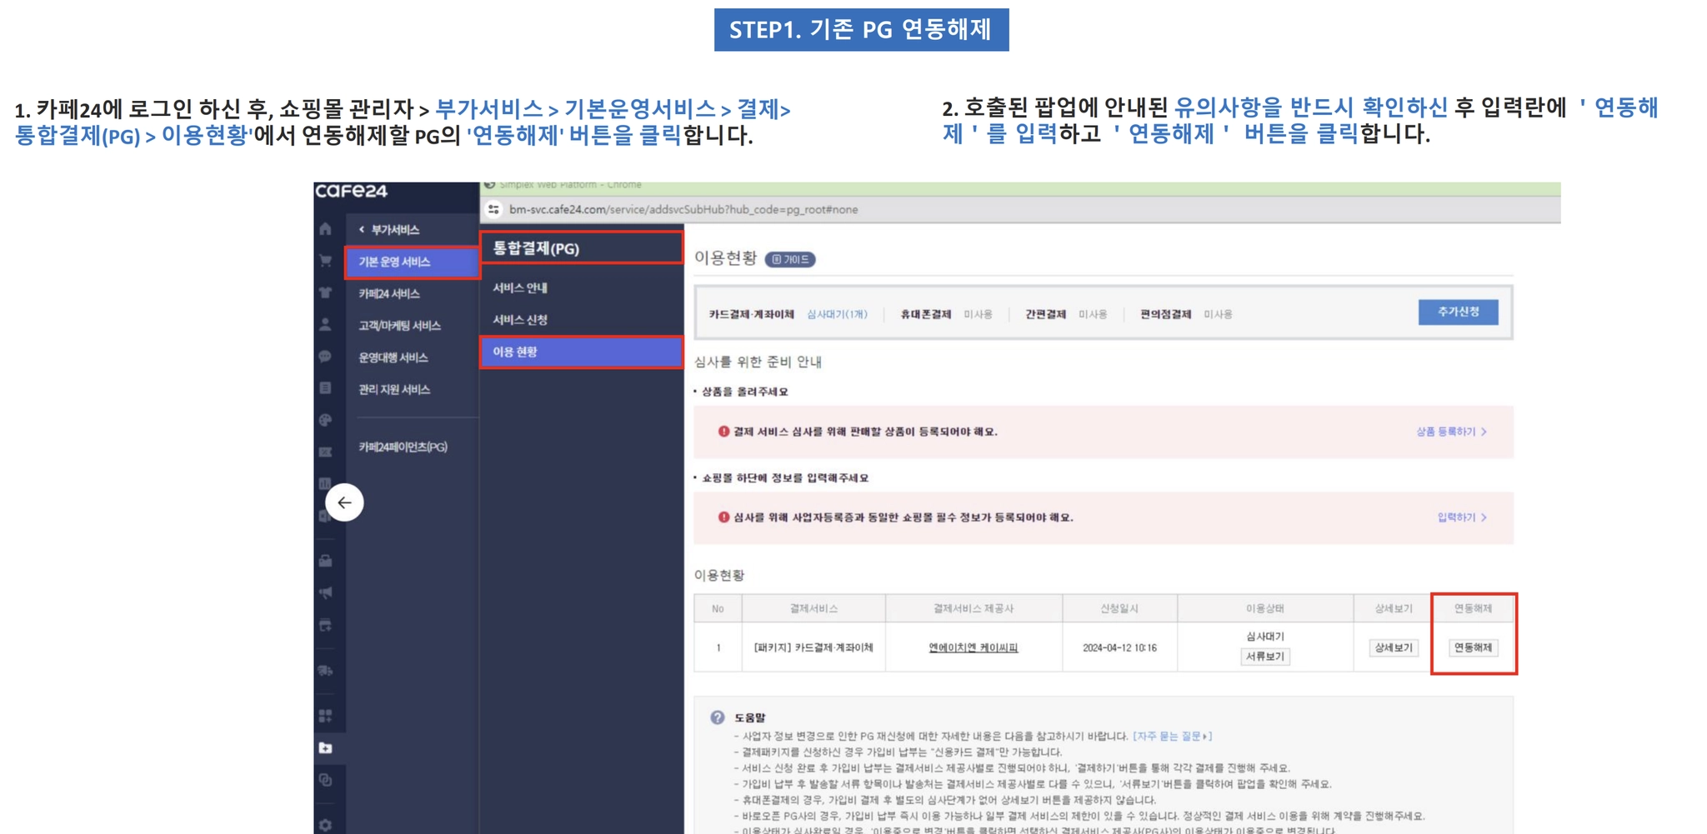Open the settings gear icon at sidebar bottom

[325, 825]
